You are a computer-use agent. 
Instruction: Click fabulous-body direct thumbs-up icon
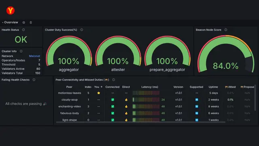(x=126, y=113)
